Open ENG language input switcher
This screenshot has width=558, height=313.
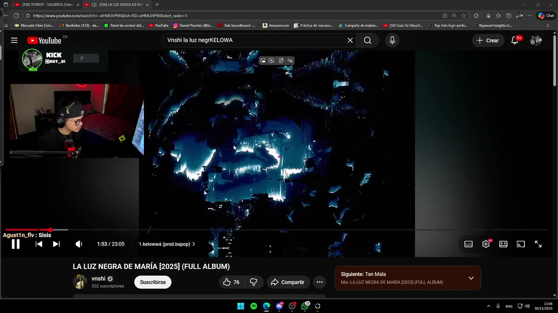pos(509,306)
